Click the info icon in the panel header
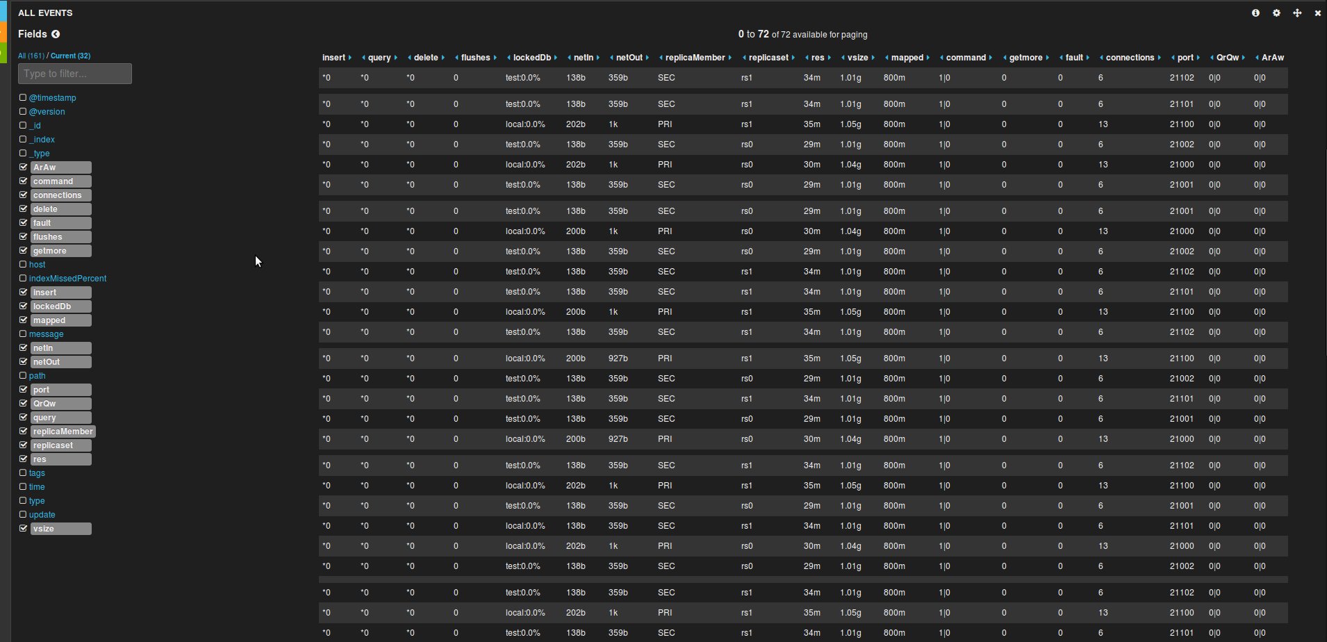The width and height of the screenshot is (1327, 642). [1255, 13]
